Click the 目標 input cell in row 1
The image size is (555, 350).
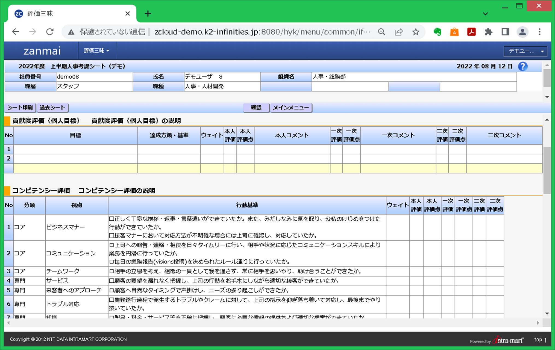[x=75, y=149]
